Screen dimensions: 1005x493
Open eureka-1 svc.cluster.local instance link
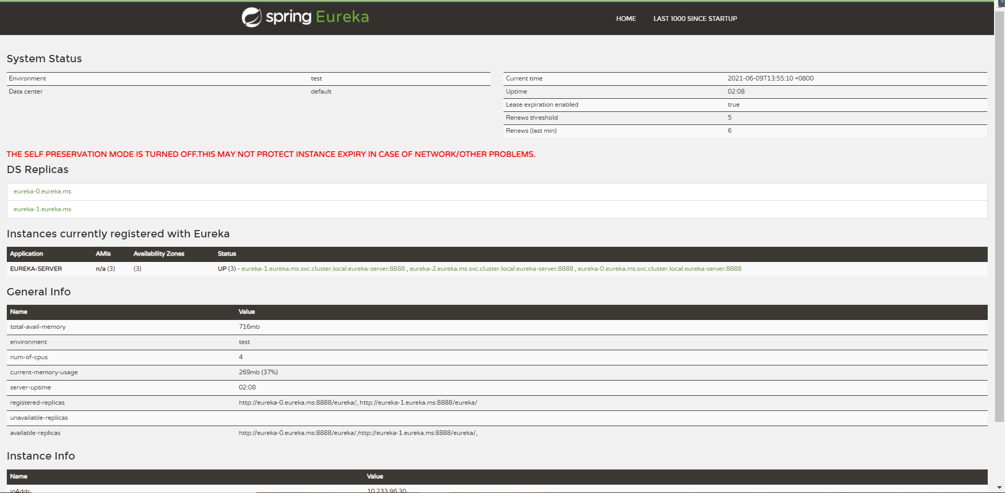pos(323,269)
